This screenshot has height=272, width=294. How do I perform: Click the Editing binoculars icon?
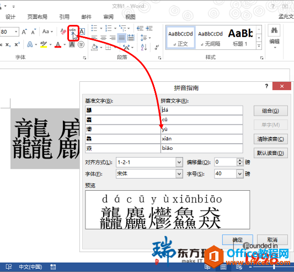point(274,30)
